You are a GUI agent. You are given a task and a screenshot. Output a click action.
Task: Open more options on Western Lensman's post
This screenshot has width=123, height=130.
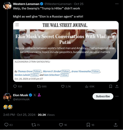pos(117,4)
